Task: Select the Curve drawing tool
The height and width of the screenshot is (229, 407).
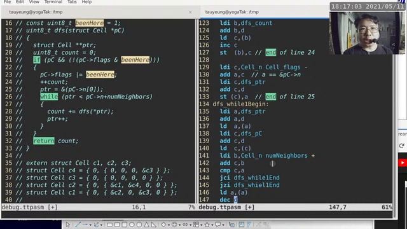Action: coord(96,225)
